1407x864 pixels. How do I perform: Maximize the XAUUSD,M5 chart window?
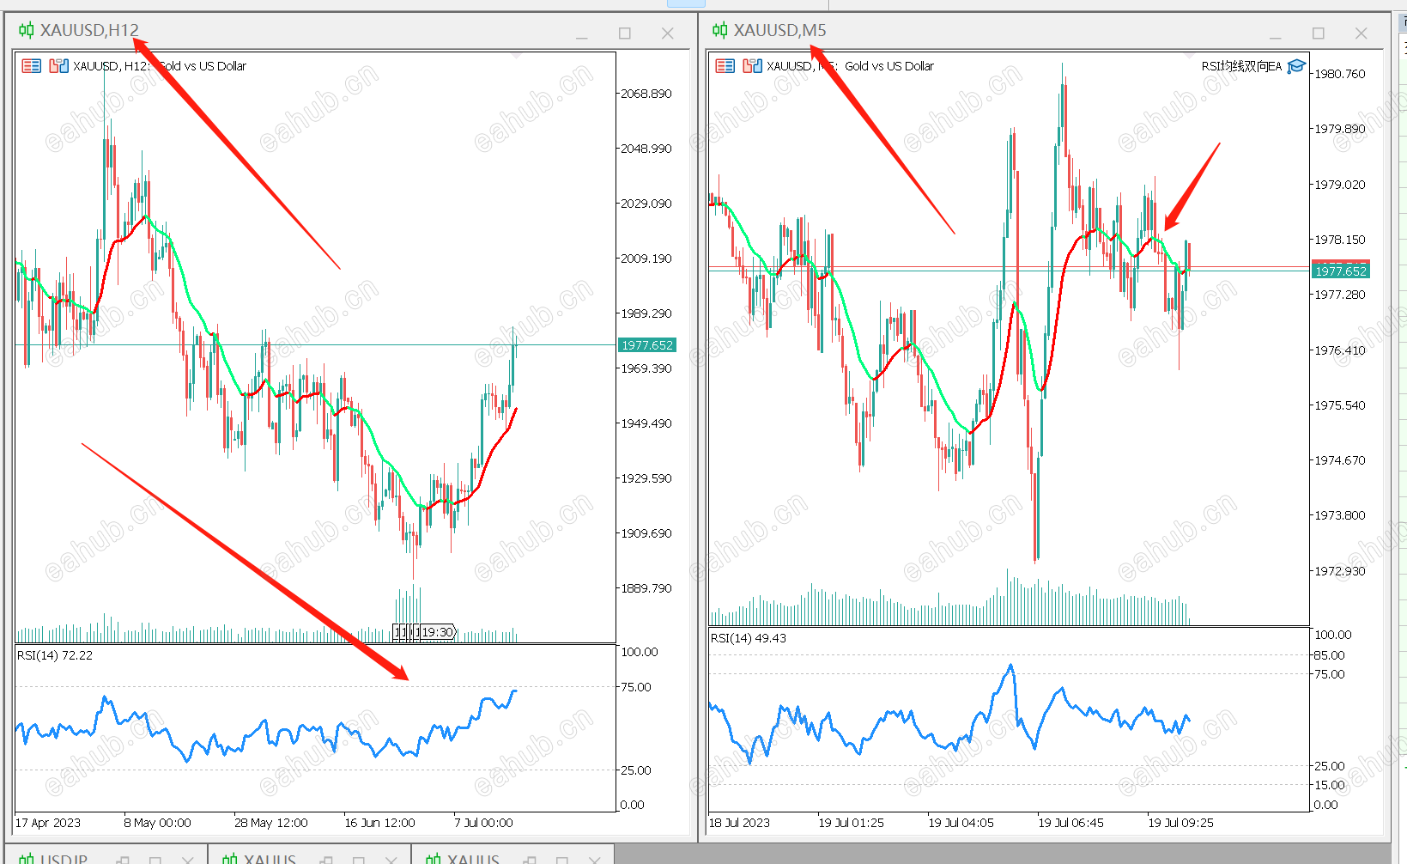tap(1319, 33)
